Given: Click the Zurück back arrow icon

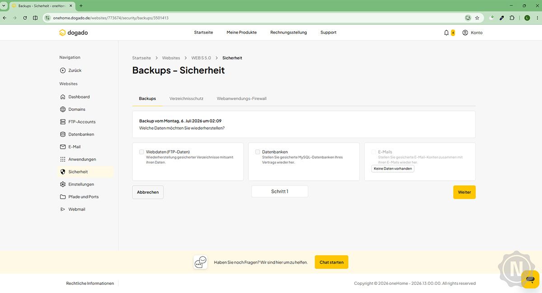Looking at the screenshot, I should tap(63, 70).
